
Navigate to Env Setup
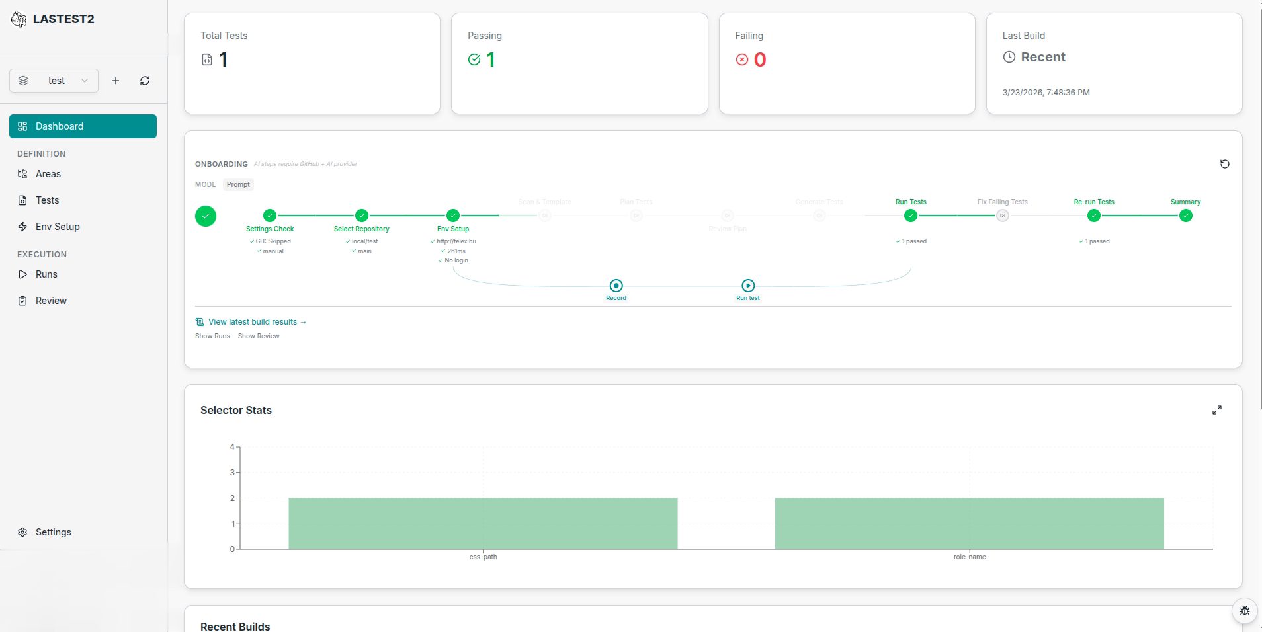click(83, 227)
